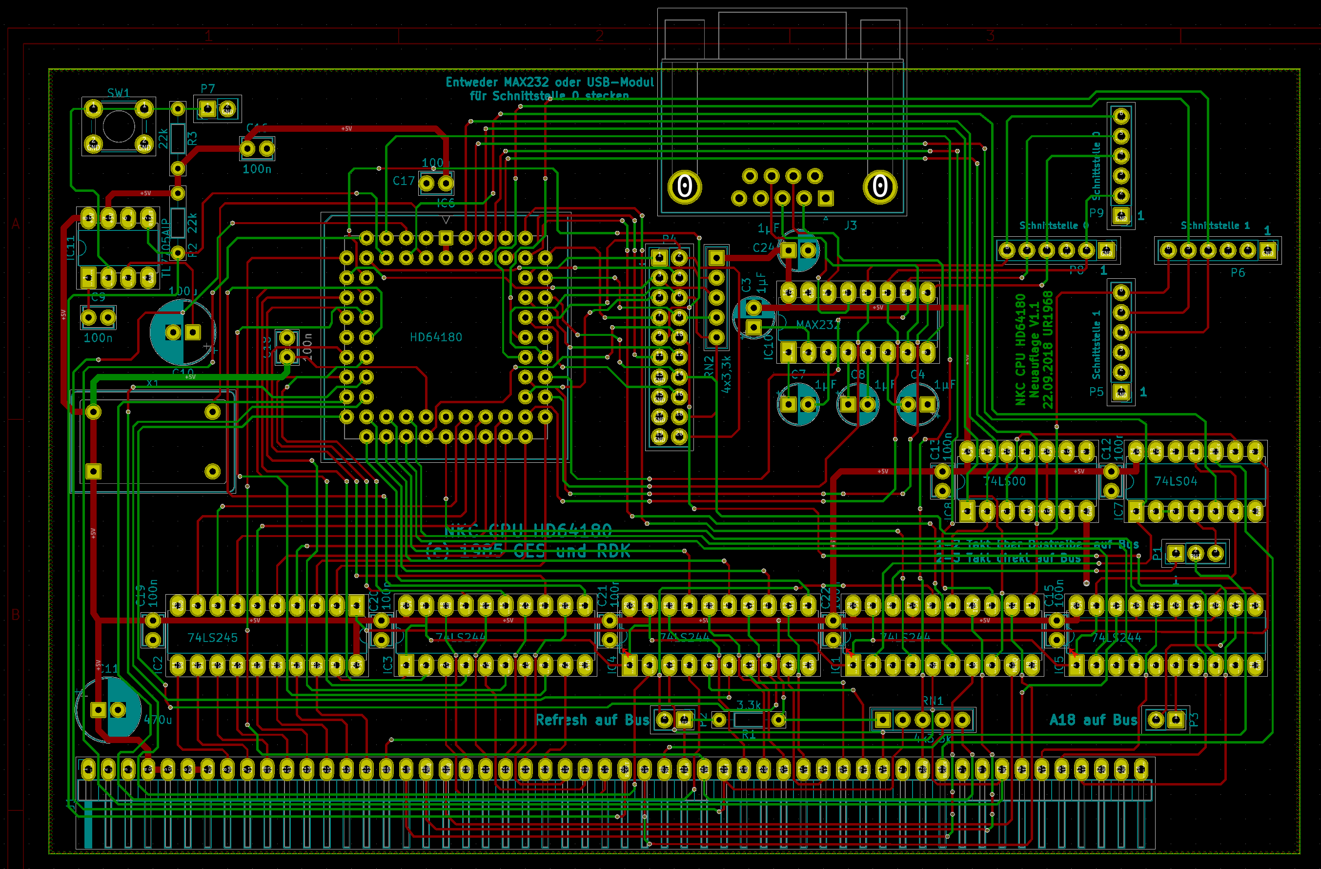This screenshot has width=1321, height=869.
Task: Select the P8 horizontal pin header
Action: pos(1057,250)
